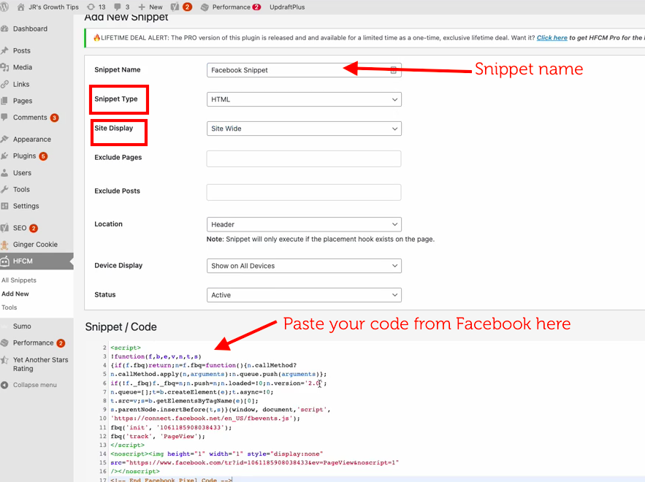This screenshot has width=645, height=482.
Task: Click the SEO badge showing 2 in sidebar
Action: click(34, 229)
